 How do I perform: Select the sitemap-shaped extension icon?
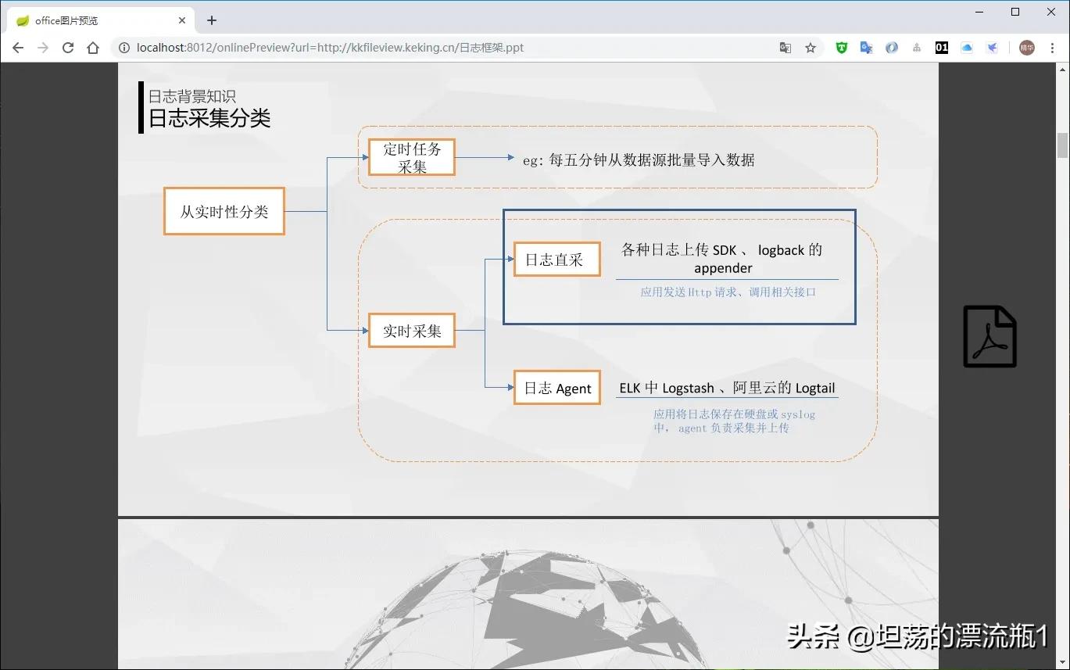[x=916, y=48]
